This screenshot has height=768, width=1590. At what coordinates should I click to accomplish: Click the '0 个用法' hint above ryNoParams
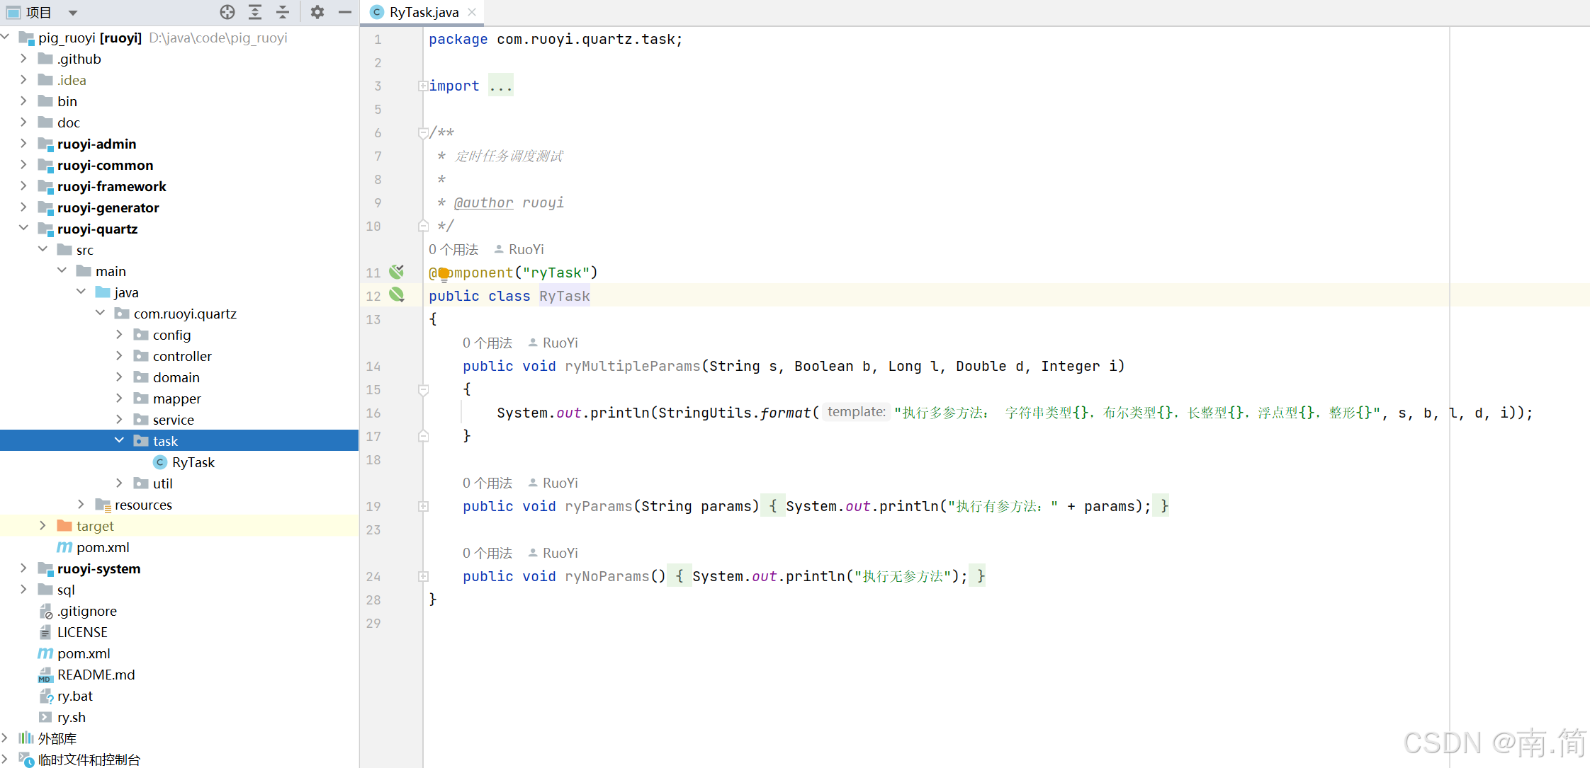487,553
